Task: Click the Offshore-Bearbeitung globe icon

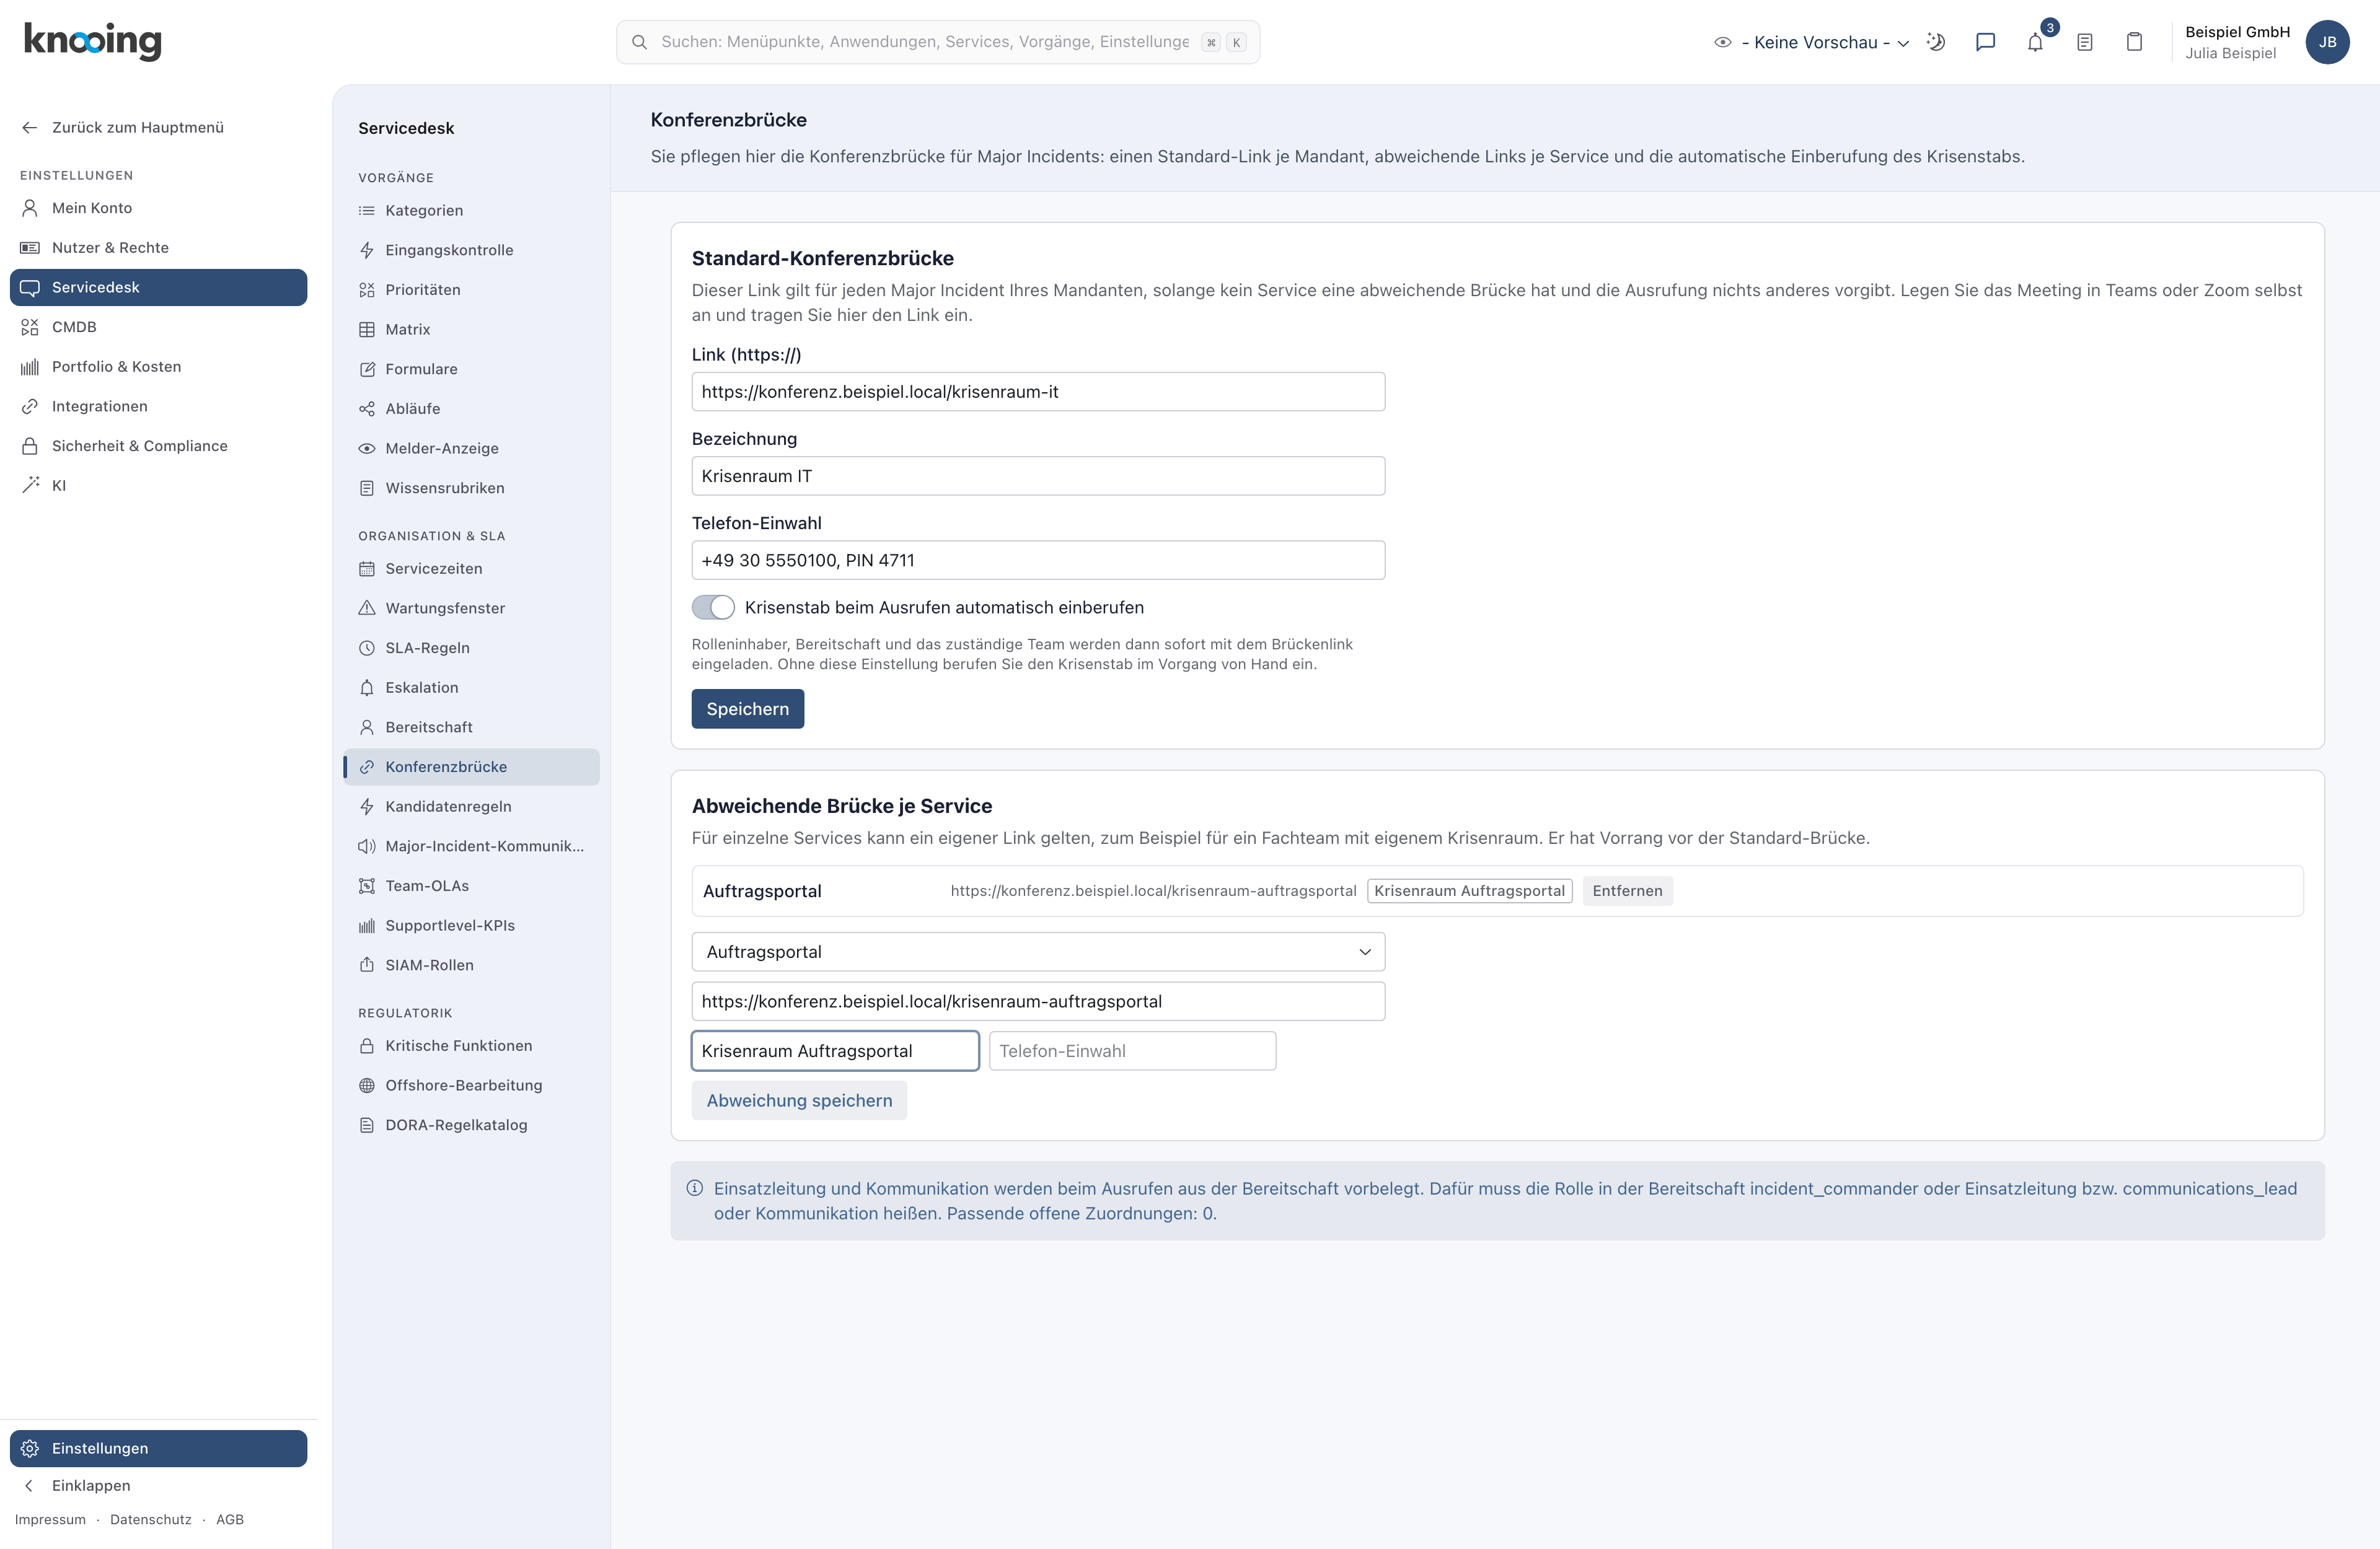Action: (367, 1085)
